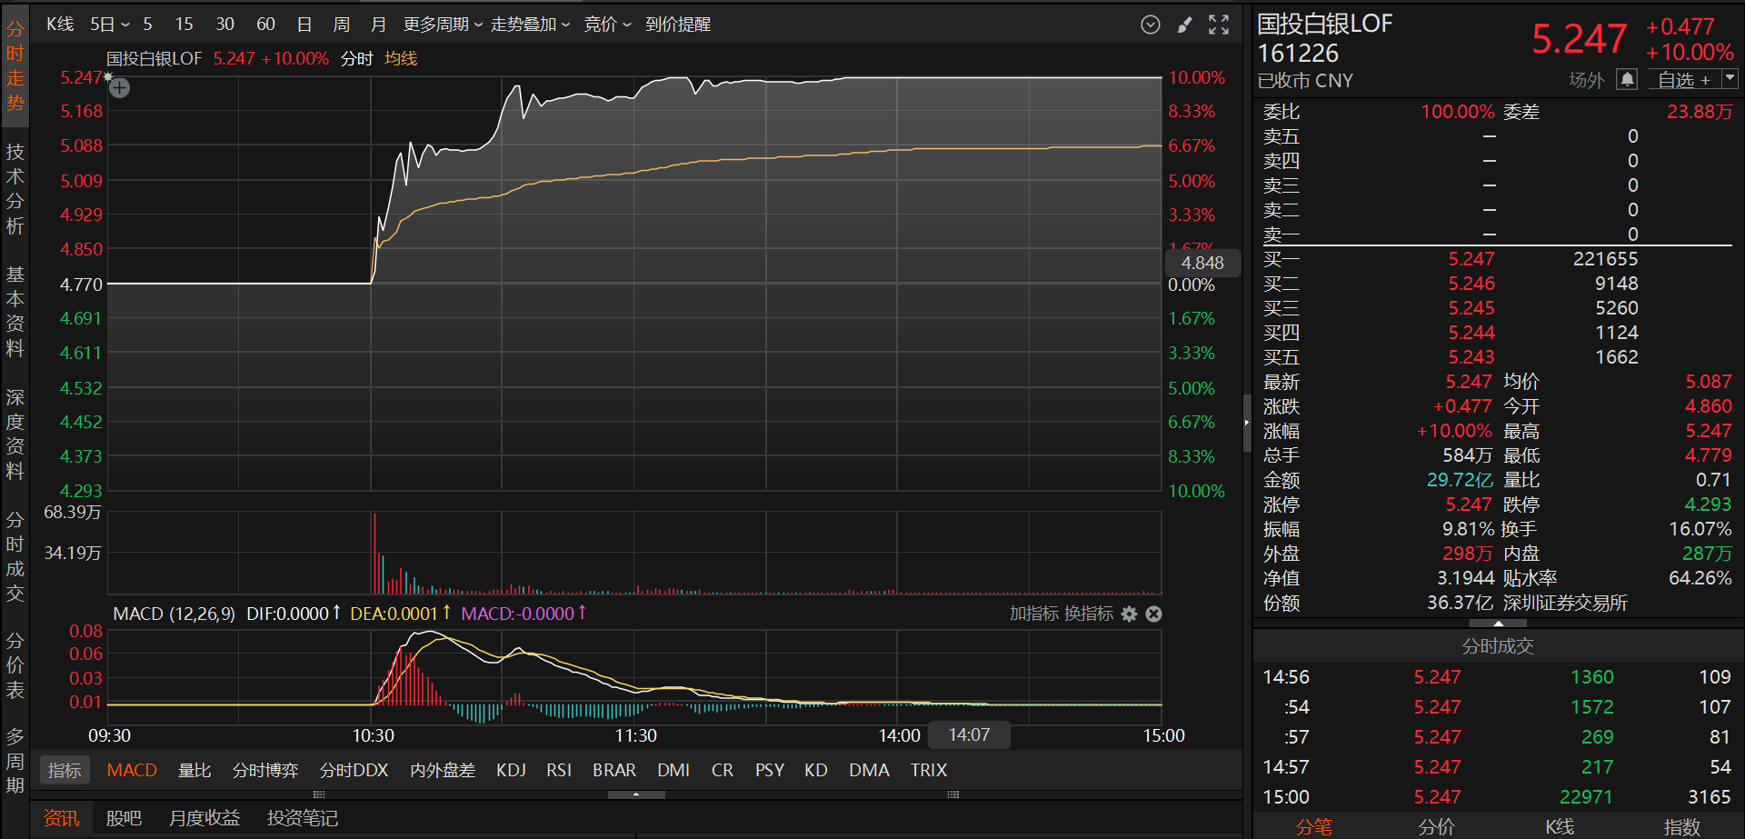Add stock to watchlist via 自选 +

point(1683,80)
